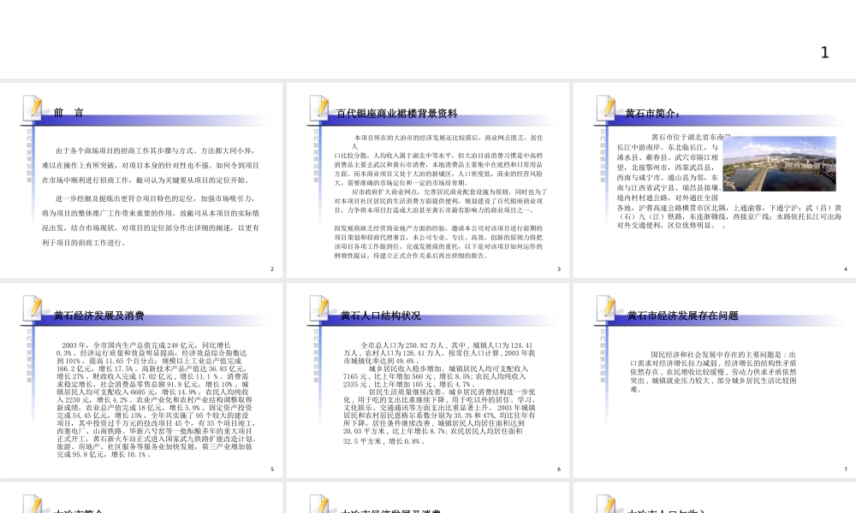Click slide number 5 on 黄石经济发展 slide
This screenshot has height=513, width=856.
[x=272, y=469]
